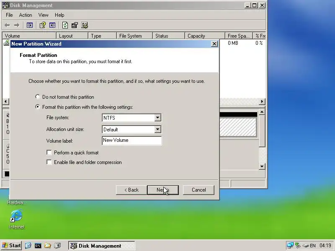Sort by the Free Space column header
Image resolution: width=335 pixels, height=251 pixels.
click(239, 36)
